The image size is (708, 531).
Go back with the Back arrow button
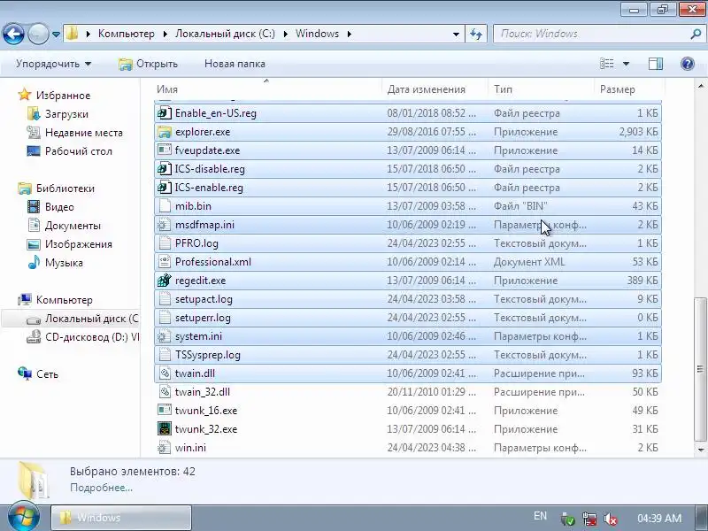[13, 34]
